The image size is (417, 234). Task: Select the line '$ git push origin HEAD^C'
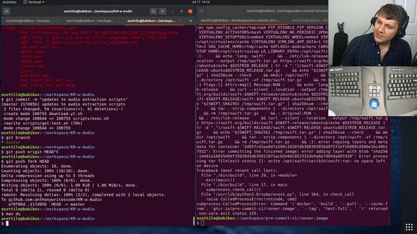pyautogui.click(x=30, y=152)
